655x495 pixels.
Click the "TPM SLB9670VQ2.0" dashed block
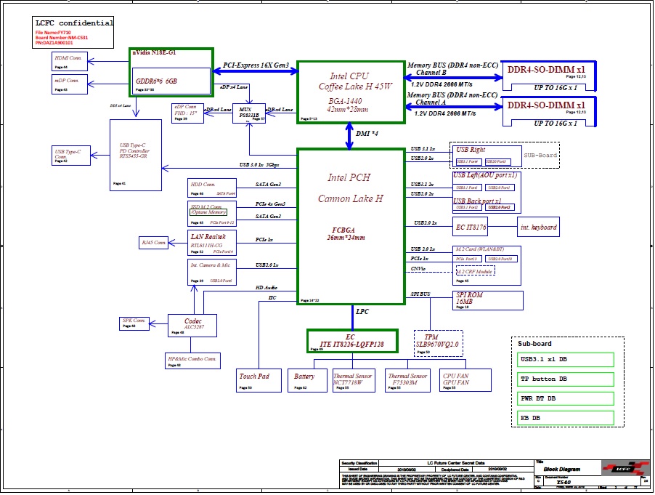(438, 343)
